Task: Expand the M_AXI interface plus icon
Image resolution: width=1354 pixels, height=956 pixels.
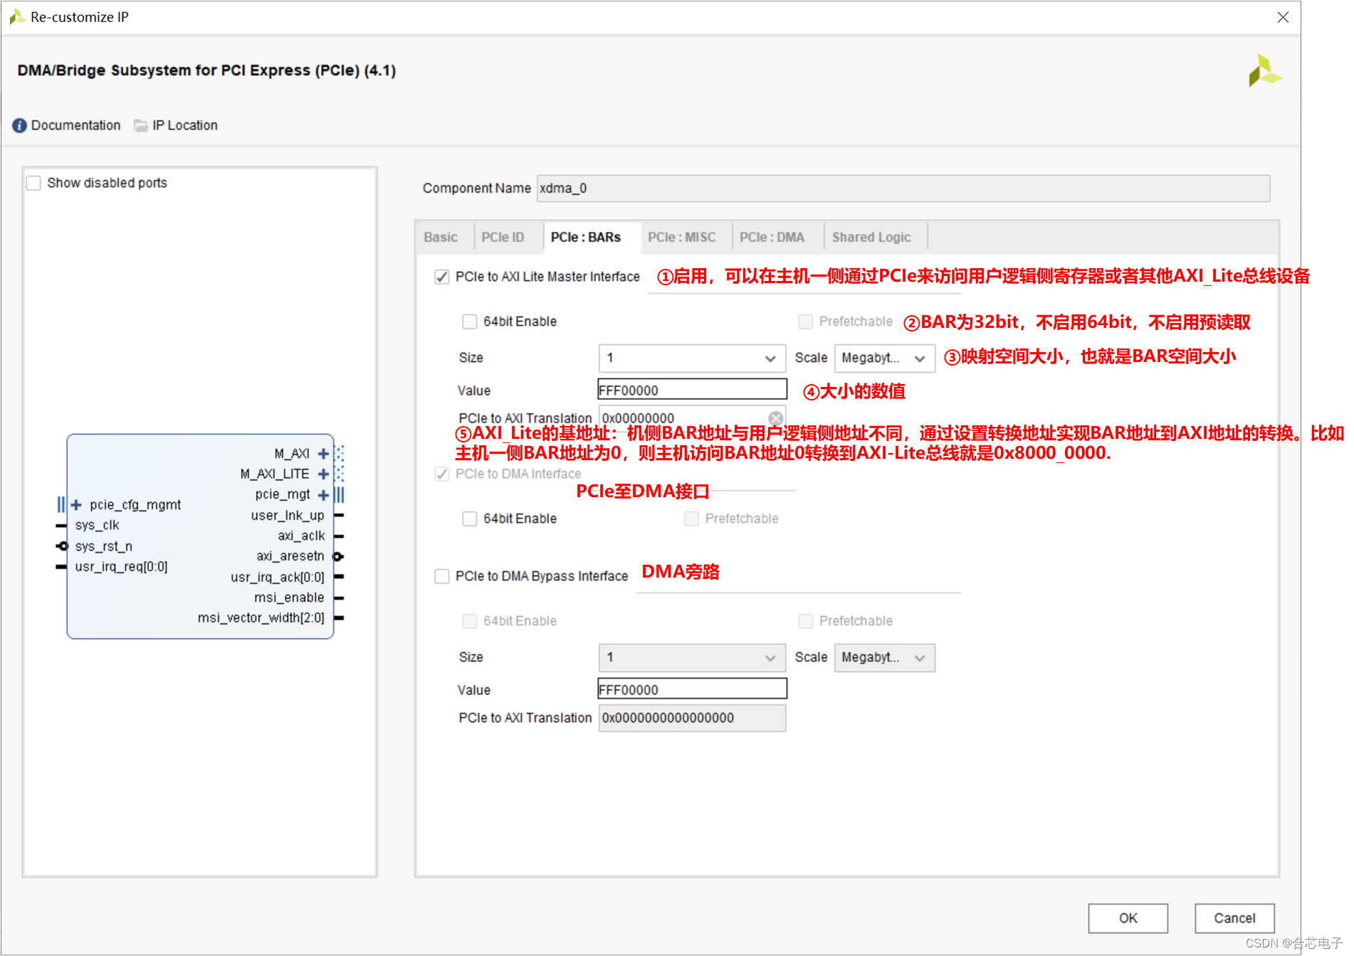Action: 323,454
